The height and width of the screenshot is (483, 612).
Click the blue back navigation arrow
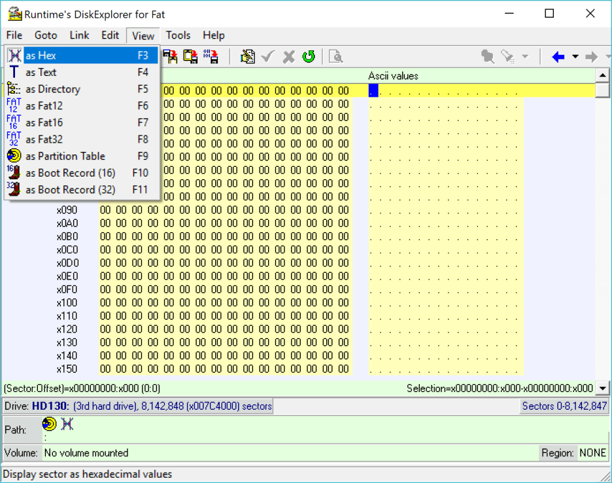558,57
